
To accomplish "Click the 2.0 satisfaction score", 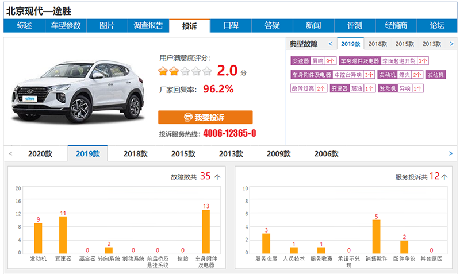I will (x=227, y=71).
